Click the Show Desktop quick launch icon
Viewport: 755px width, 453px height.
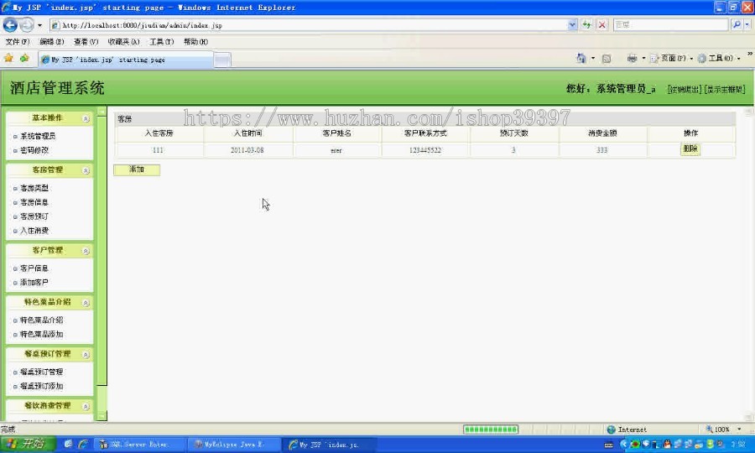tap(68, 445)
